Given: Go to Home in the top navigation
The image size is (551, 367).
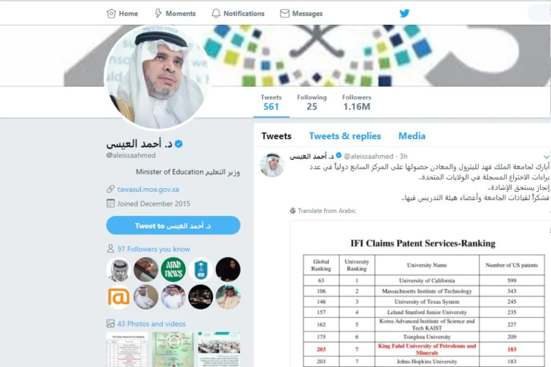Looking at the screenshot, I should tap(122, 13).
